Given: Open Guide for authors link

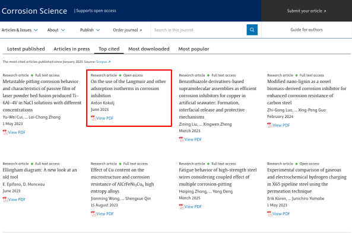Looking at the screenshot, I should click(x=306, y=30).
